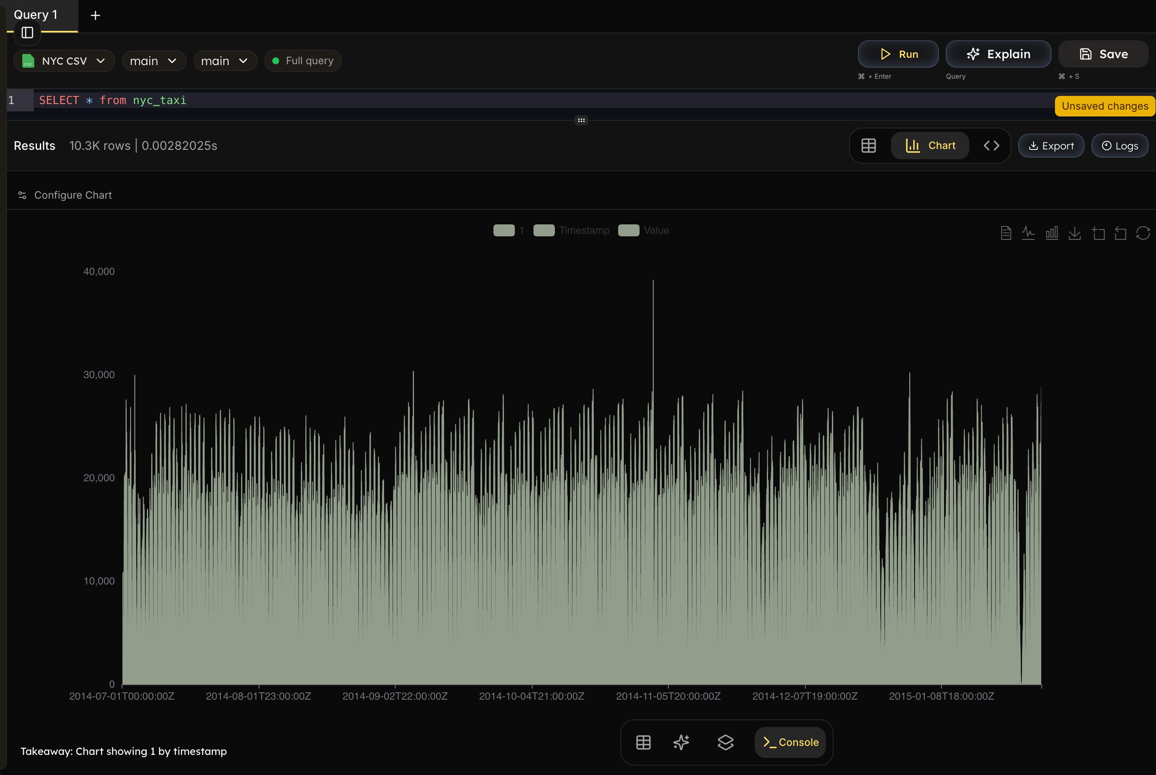Open a new query tab with plus

(95, 16)
